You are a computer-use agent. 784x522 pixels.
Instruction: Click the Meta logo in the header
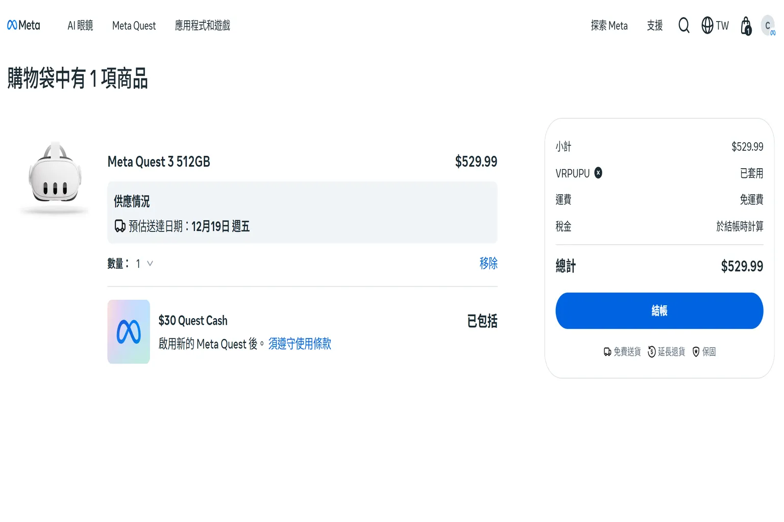click(23, 25)
